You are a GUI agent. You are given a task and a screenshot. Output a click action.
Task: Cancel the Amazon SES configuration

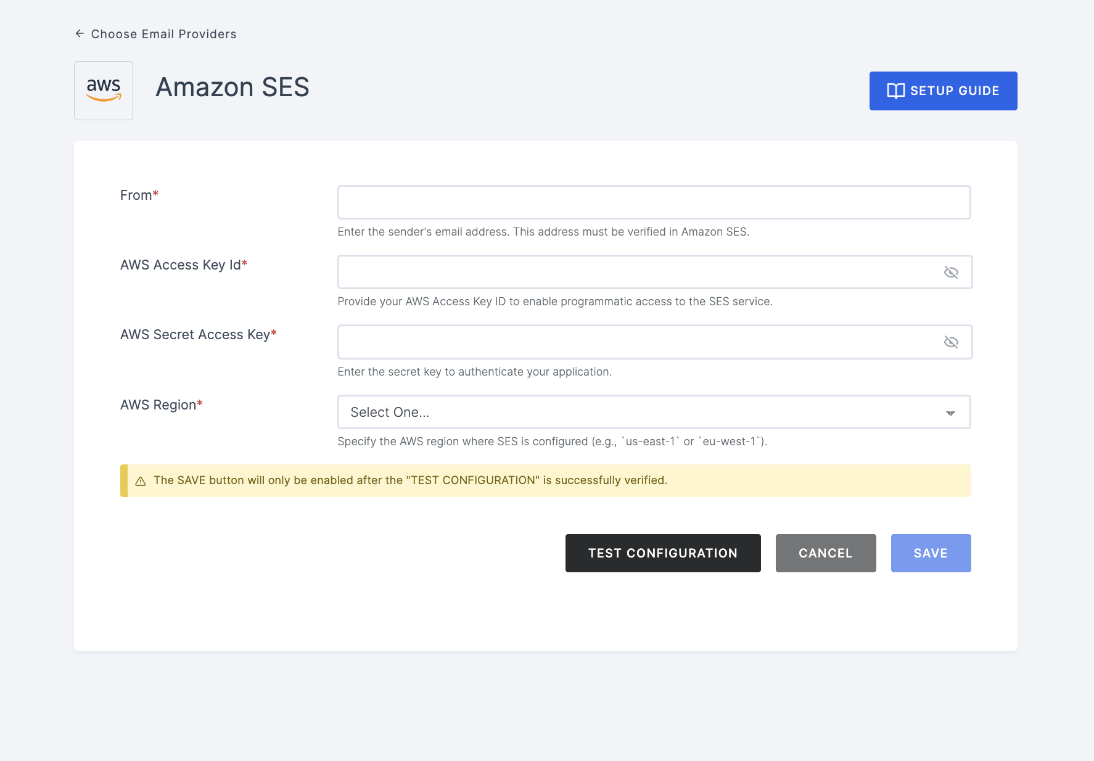(826, 553)
